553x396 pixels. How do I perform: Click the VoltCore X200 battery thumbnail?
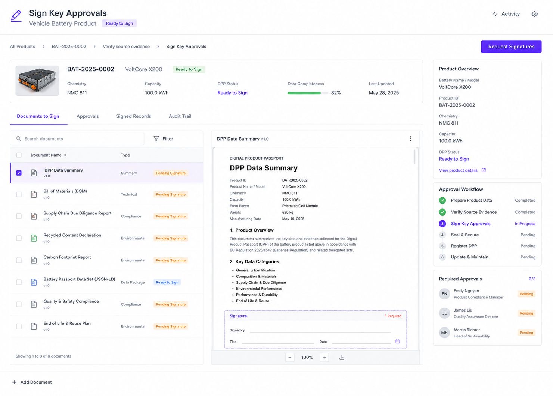[37, 81]
